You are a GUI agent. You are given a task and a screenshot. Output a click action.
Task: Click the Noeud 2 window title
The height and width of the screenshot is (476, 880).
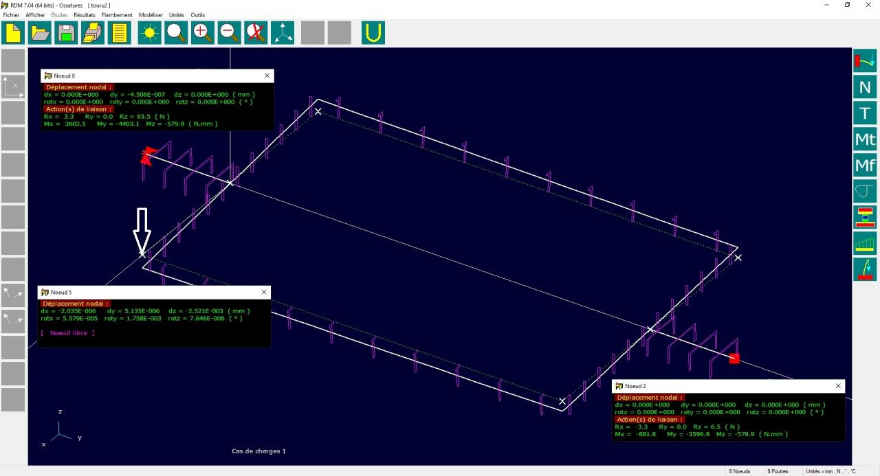(635, 386)
